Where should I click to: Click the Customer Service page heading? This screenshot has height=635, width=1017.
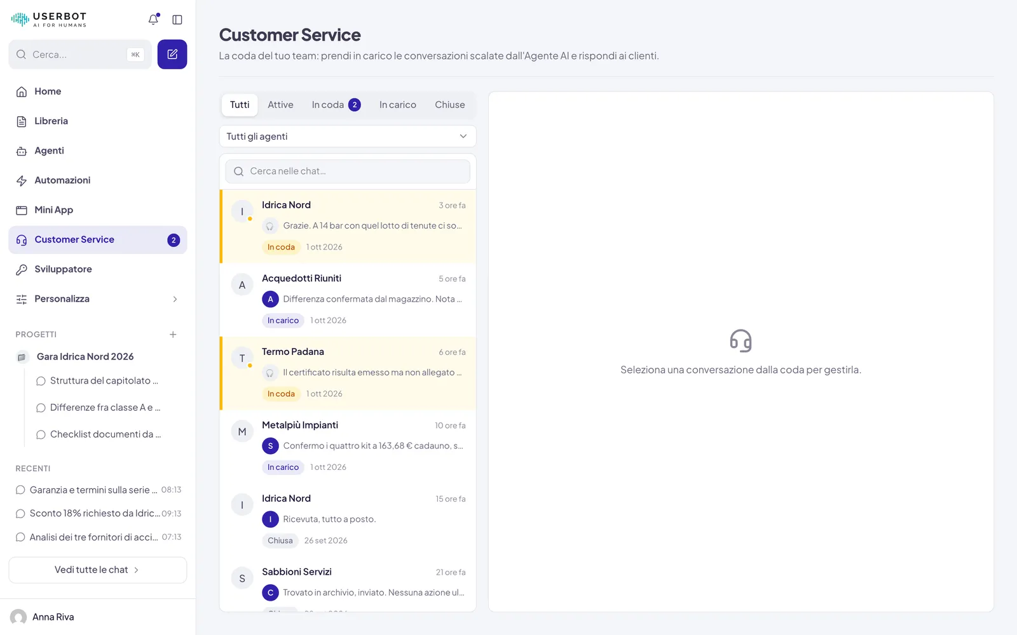[290, 35]
